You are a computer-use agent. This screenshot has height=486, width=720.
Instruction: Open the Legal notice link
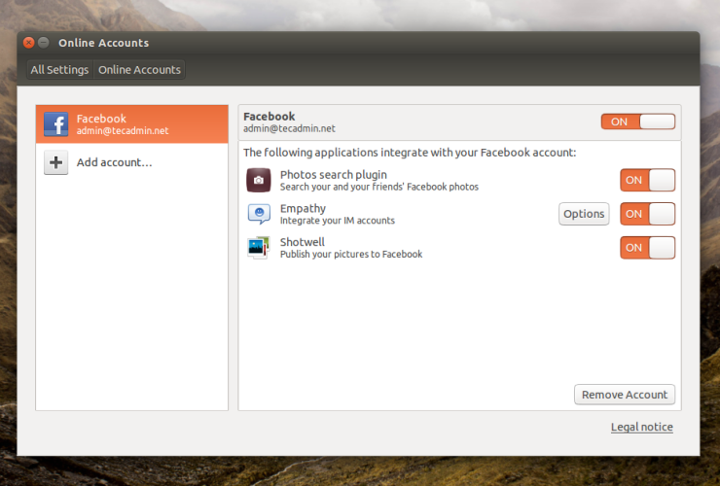641,427
